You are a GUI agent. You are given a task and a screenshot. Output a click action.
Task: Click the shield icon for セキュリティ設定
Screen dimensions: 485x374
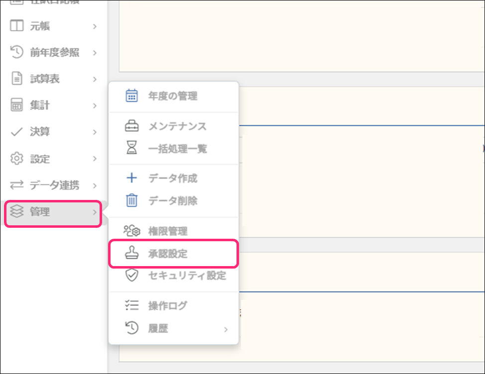click(131, 276)
